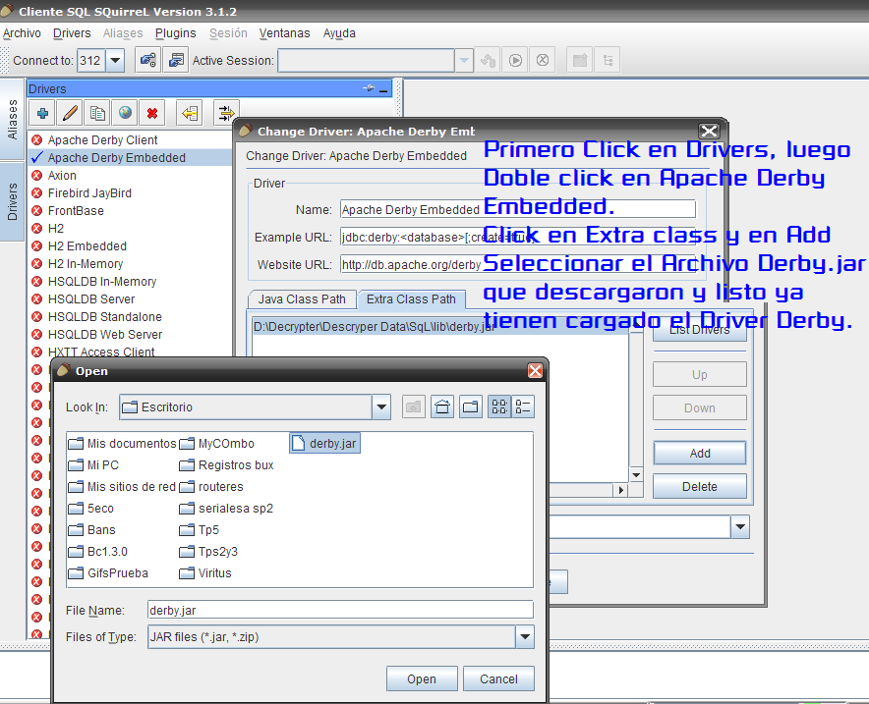Click the new session properties toolbar icon

pyautogui.click(x=176, y=60)
